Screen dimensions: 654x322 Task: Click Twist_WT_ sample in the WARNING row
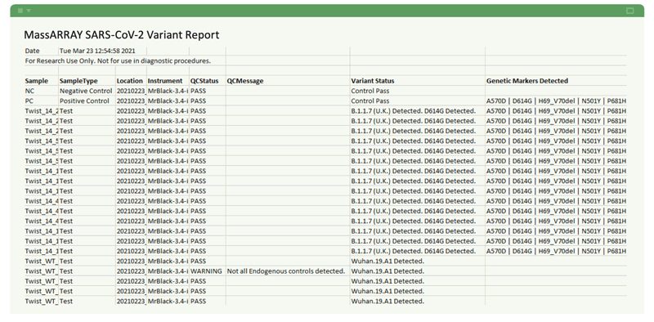(42, 271)
